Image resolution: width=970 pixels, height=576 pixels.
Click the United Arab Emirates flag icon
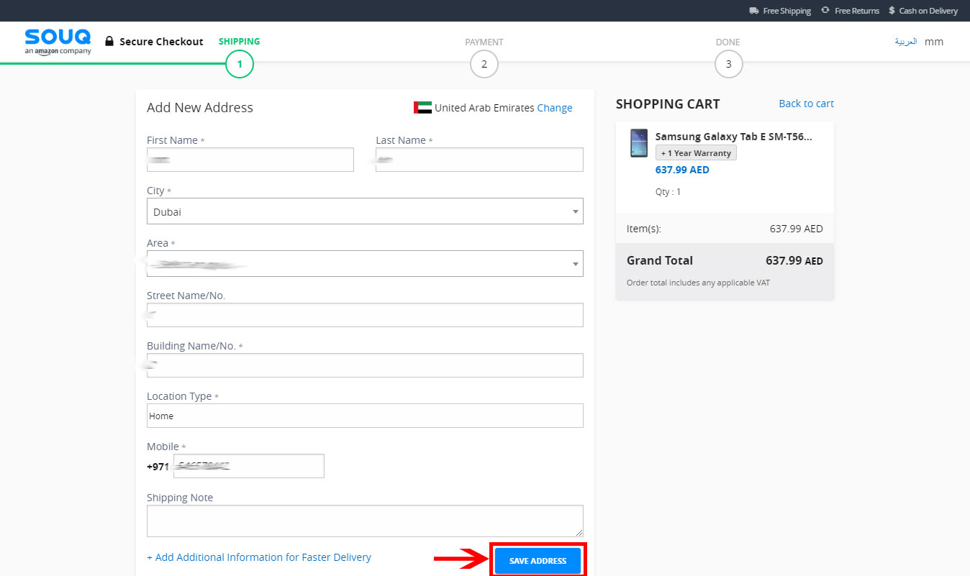pos(422,108)
